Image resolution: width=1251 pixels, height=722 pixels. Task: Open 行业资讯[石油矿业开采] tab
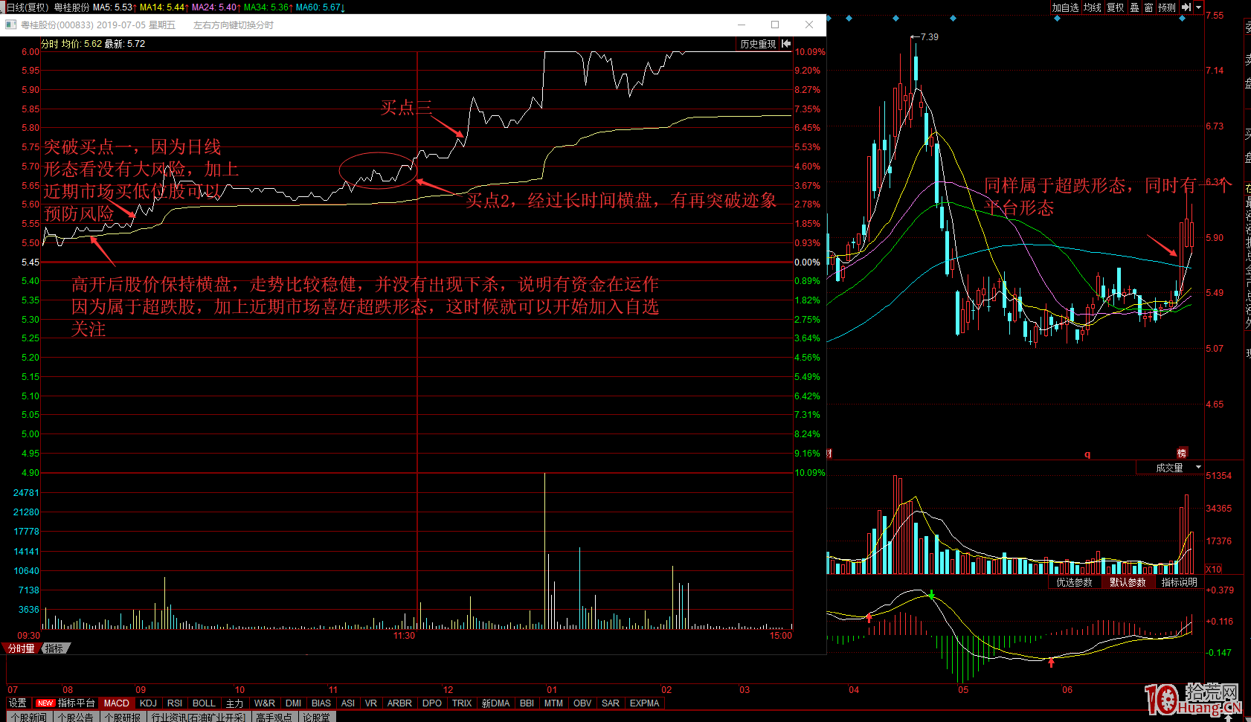point(198,717)
